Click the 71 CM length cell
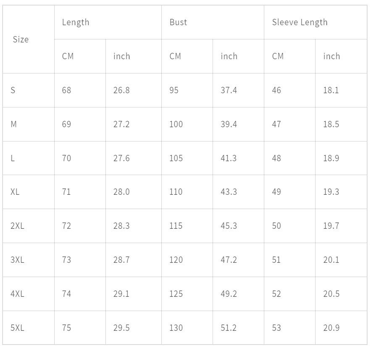 [x=66, y=192]
